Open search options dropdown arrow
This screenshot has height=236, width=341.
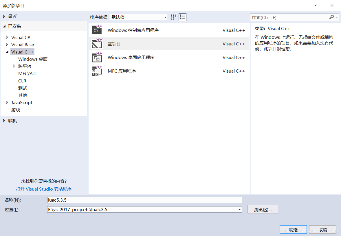click(337, 17)
